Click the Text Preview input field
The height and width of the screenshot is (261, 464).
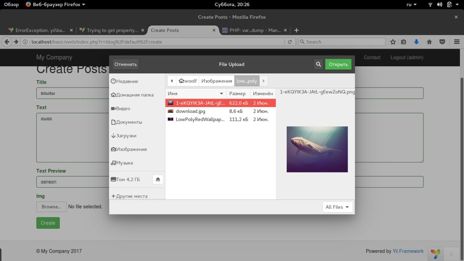[230, 182]
